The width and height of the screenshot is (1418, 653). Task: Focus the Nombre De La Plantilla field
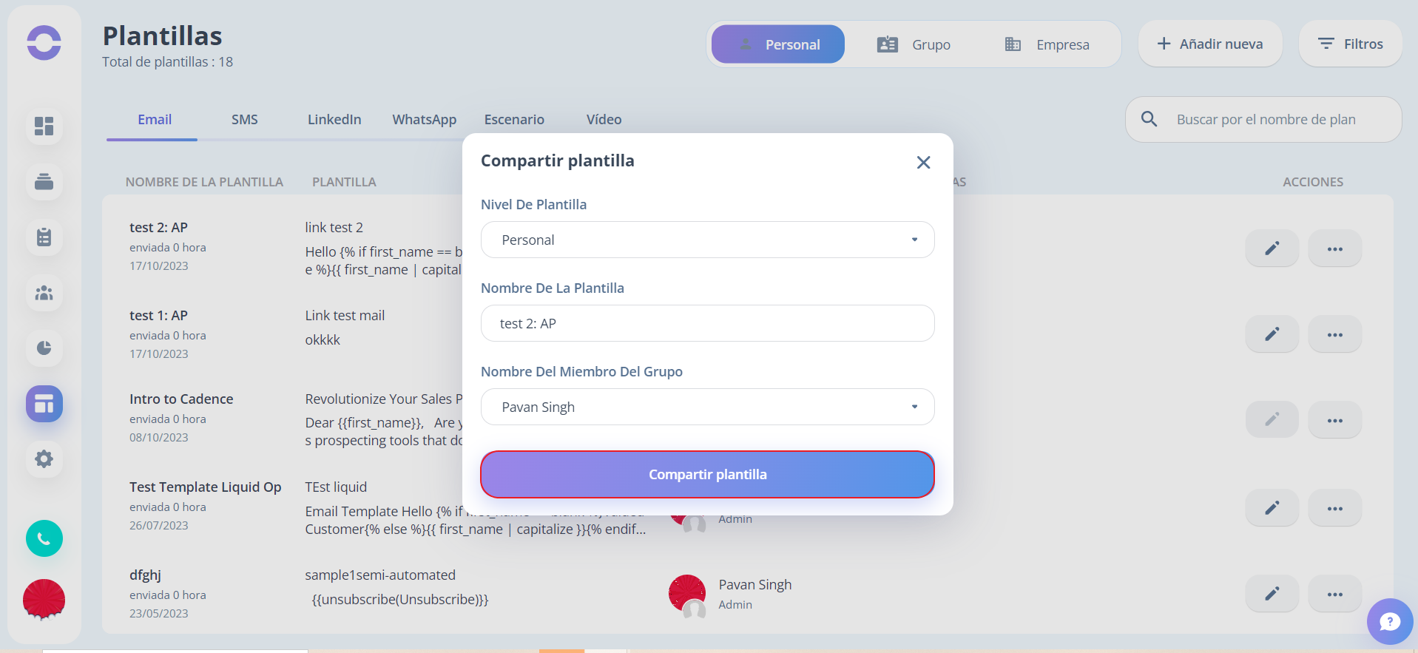pyautogui.click(x=707, y=323)
